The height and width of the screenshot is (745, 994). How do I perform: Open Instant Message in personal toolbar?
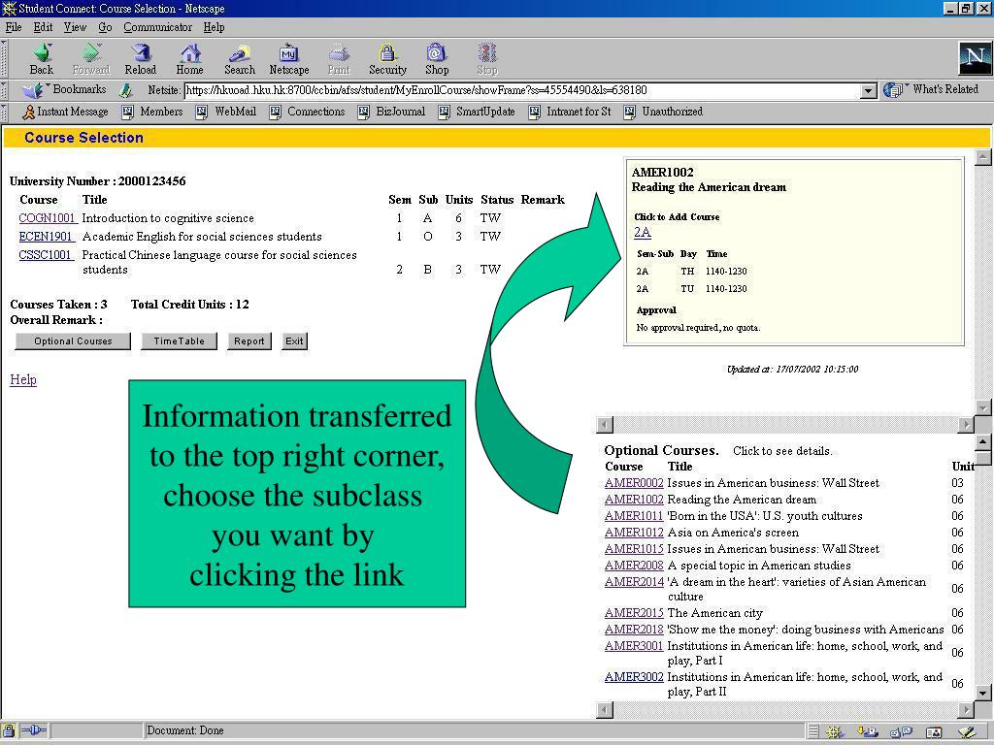click(65, 112)
